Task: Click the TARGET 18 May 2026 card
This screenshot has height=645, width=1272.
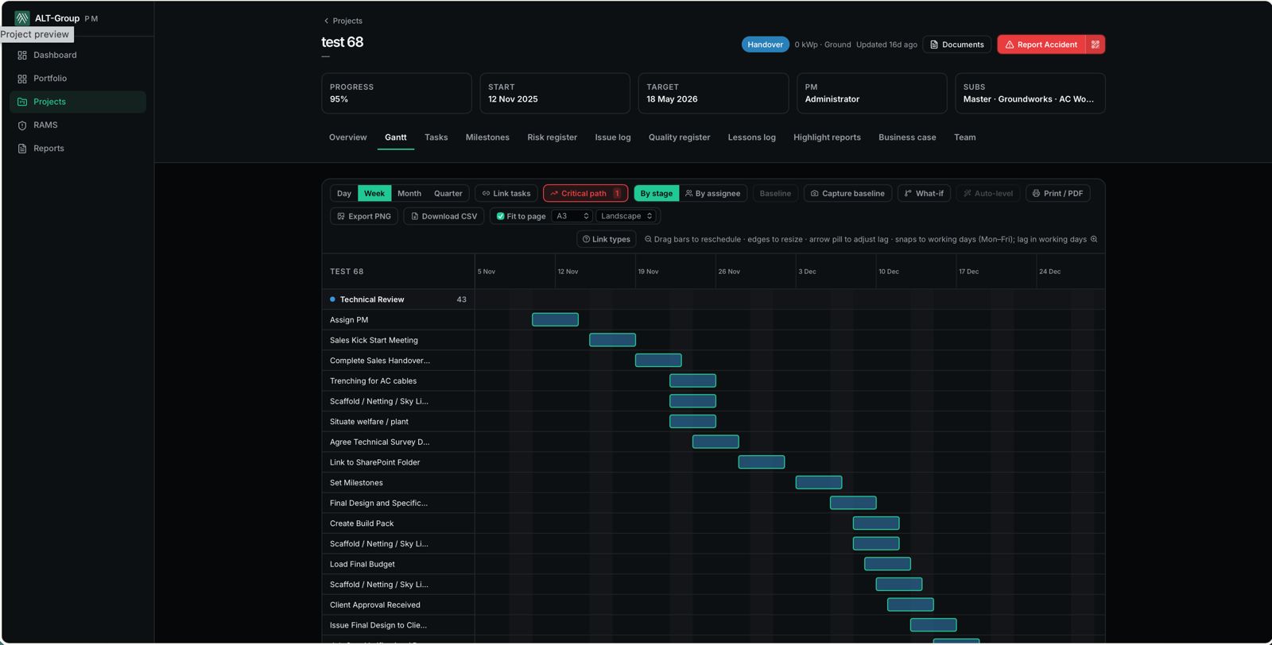Action: pos(713,93)
